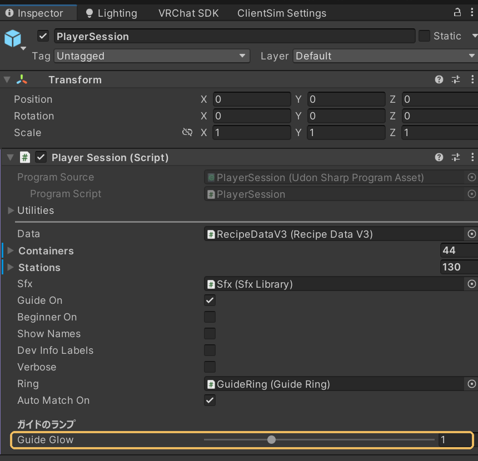The width and height of the screenshot is (478, 461).
Task: Expand the Utilities foldout
Action: tap(11, 211)
